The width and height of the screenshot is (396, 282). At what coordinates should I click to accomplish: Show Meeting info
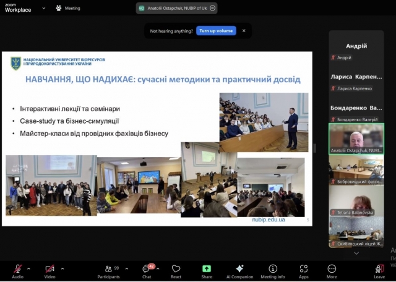point(273,271)
